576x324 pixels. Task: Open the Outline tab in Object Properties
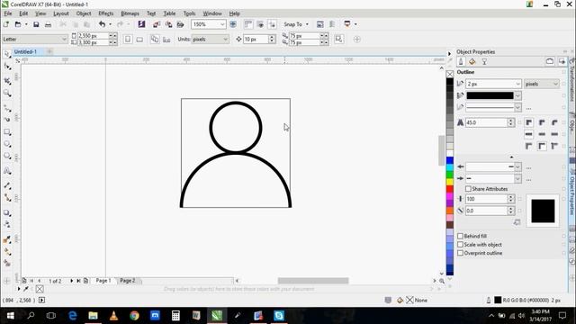point(461,62)
